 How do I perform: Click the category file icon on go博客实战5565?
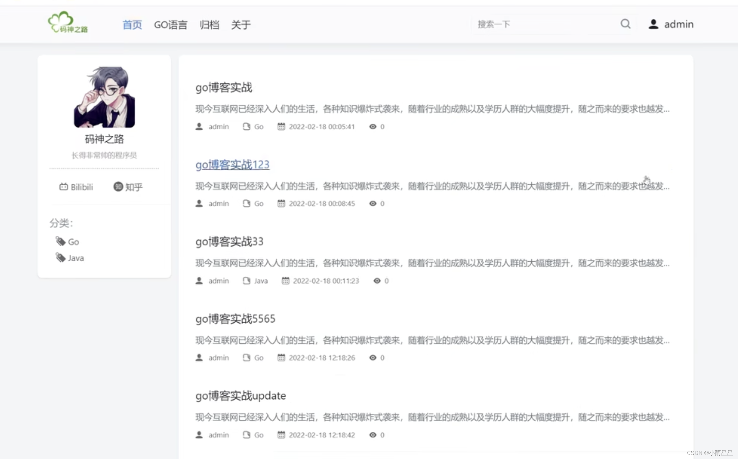click(247, 358)
